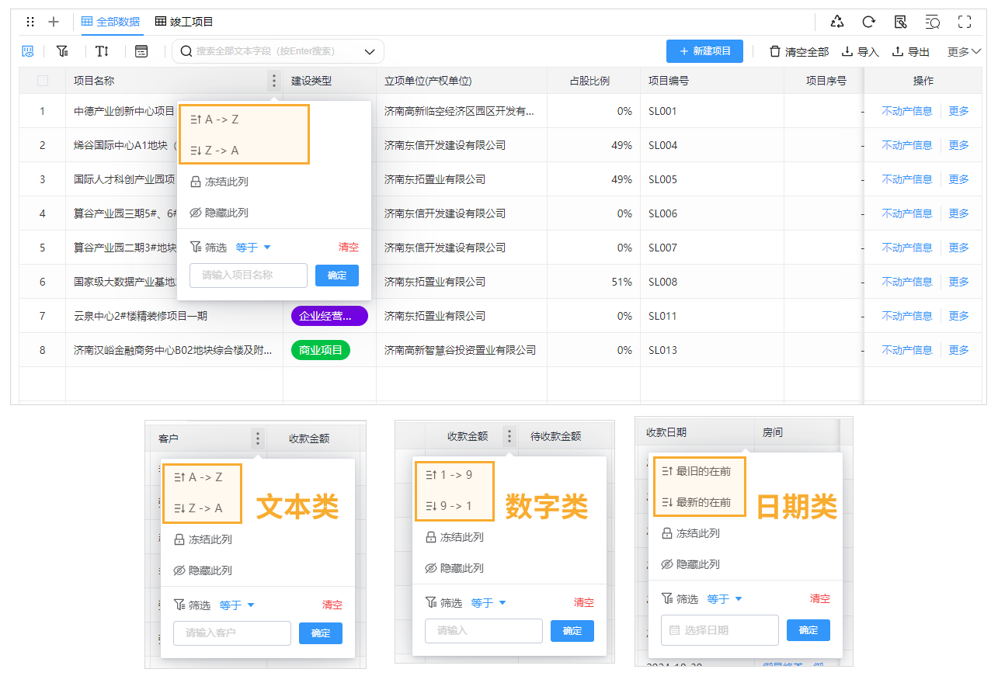
Task: Open the form link icon
Action: pyautogui.click(x=901, y=22)
